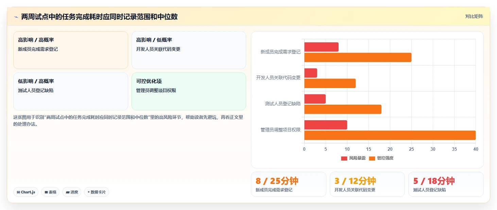Click the 数据卡片 tag pill
The image size is (497, 210).
point(97,192)
